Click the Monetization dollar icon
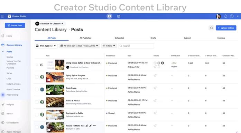Image resolution: width=241 pixels, height=133 pixels. (3, 123)
